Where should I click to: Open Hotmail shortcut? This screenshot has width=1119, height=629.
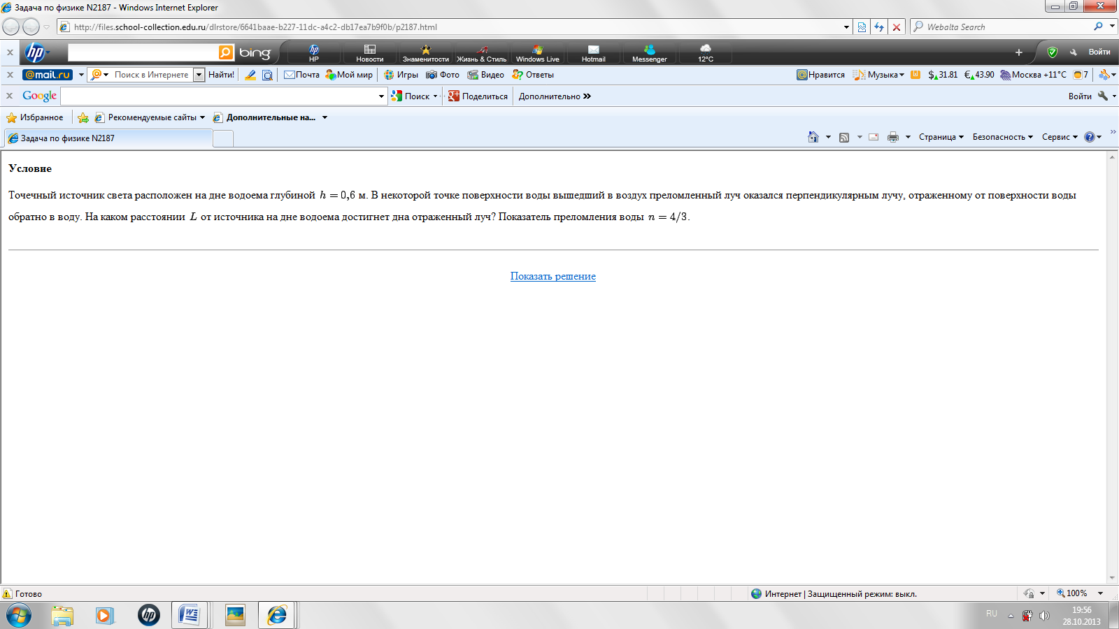pos(594,52)
